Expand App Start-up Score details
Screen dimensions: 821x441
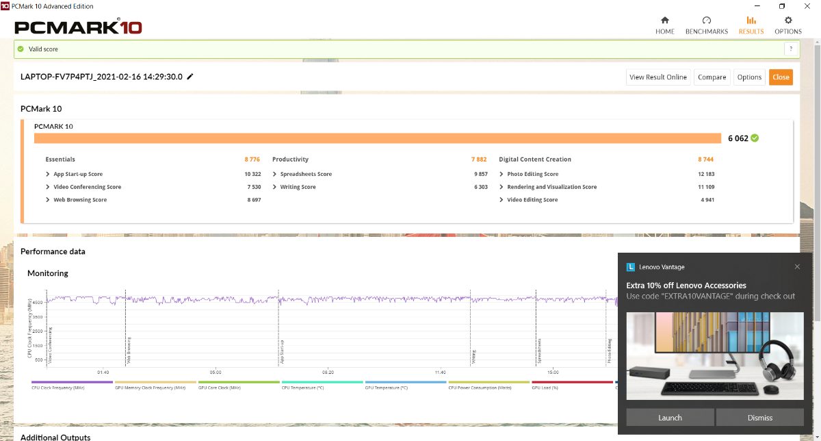click(48, 175)
